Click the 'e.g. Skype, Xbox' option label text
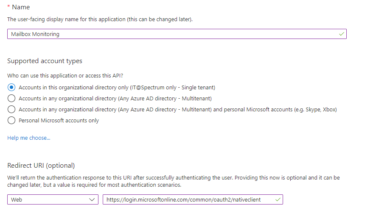Viewport: 376px width, 213px height. pos(315,110)
